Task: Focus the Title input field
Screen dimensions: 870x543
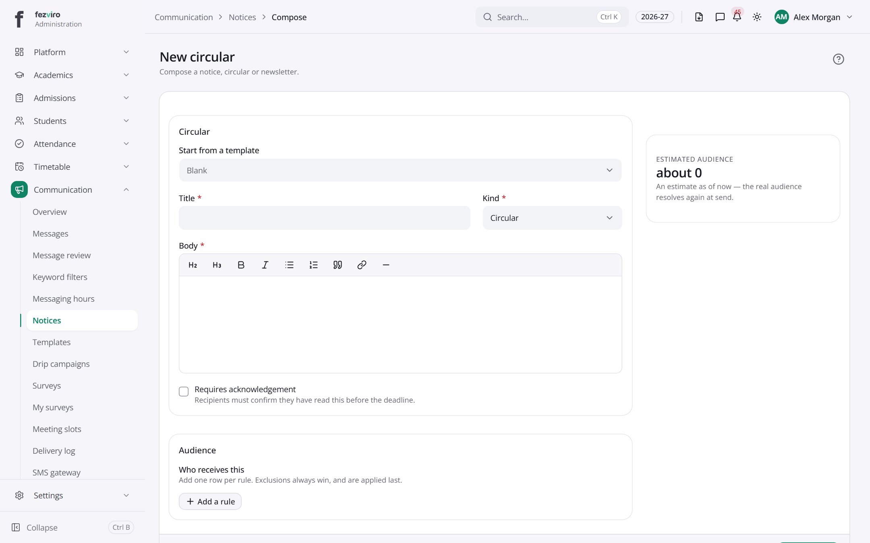Action: point(325,218)
